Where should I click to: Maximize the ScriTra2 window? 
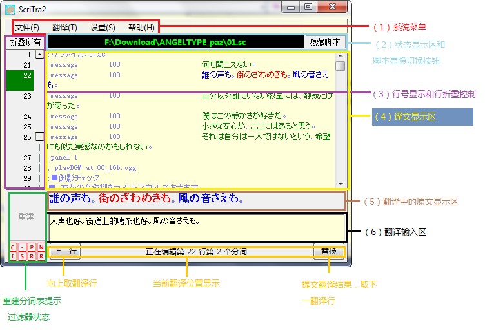308,6
